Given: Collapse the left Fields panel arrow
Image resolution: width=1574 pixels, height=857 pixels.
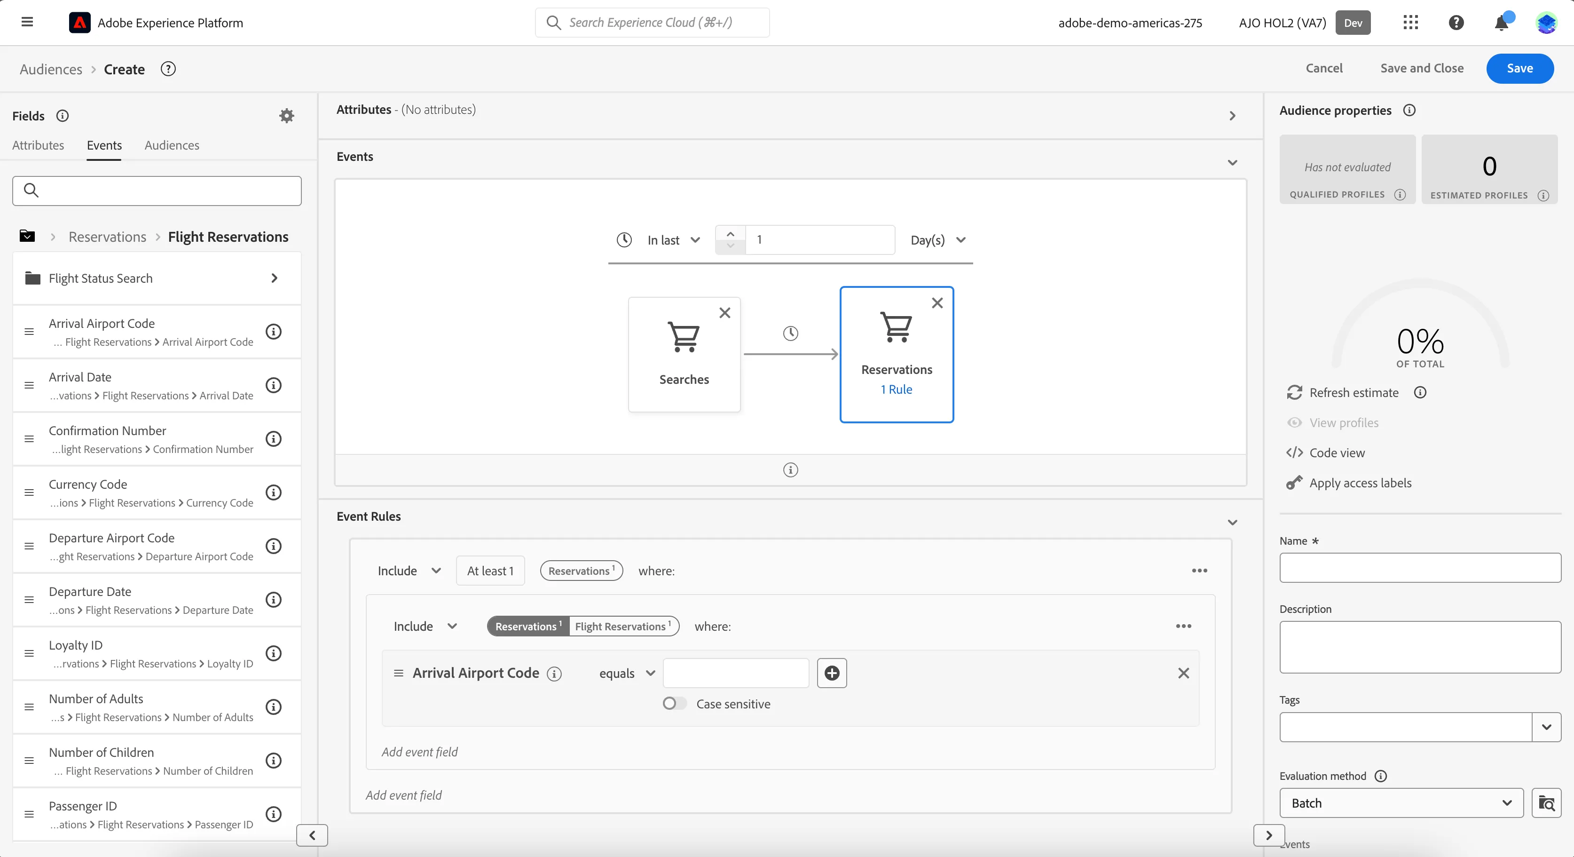Looking at the screenshot, I should [312, 835].
